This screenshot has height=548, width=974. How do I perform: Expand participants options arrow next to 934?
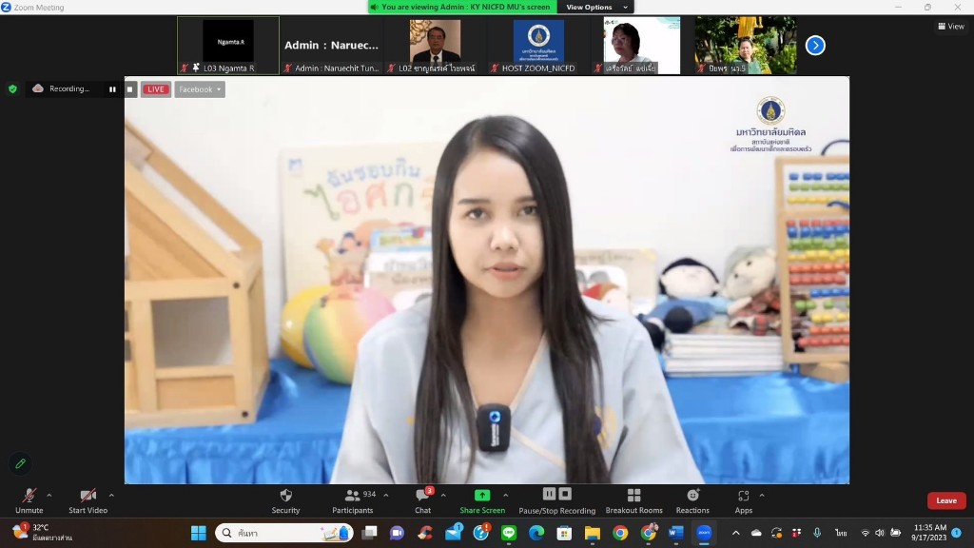click(386, 495)
